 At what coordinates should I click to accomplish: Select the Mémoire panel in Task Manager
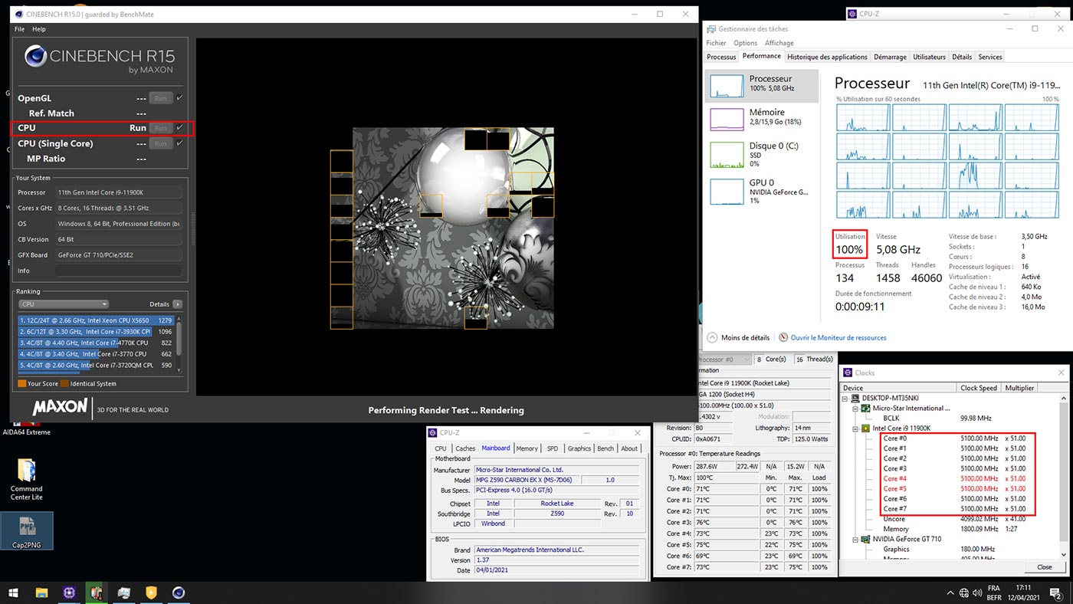click(x=762, y=118)
